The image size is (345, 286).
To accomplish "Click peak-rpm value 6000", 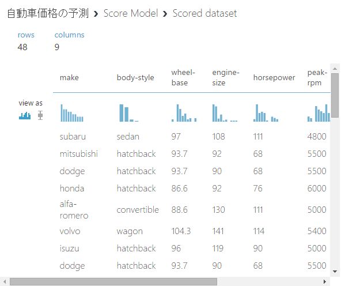I will click(x=317, y=189).
